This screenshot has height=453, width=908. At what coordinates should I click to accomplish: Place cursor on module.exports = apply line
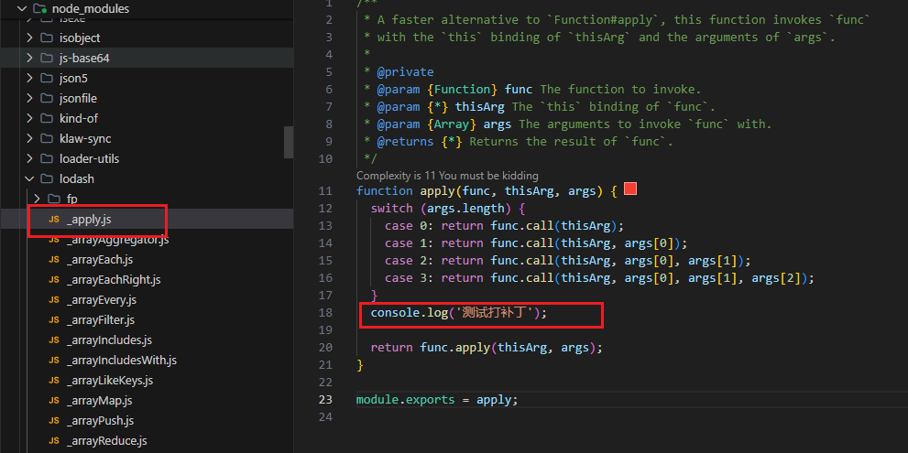(x=437, y=400)
